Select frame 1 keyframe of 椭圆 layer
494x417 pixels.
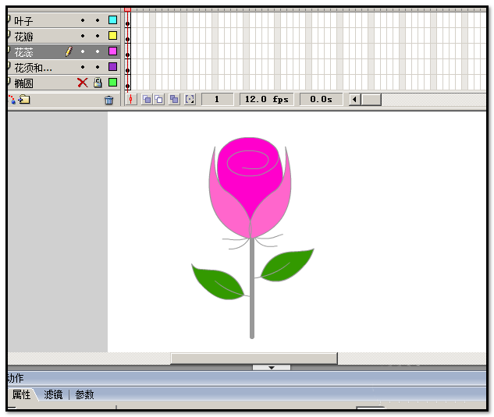[127, 83]
